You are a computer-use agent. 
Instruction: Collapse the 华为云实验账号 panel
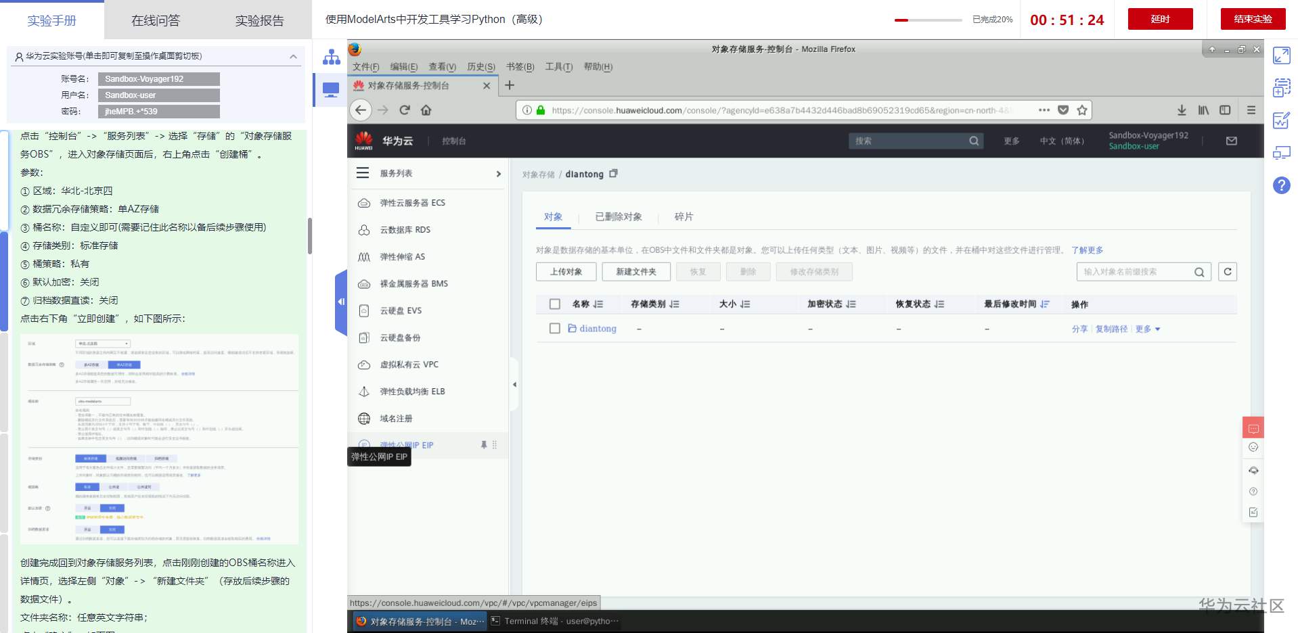(293, 56)
